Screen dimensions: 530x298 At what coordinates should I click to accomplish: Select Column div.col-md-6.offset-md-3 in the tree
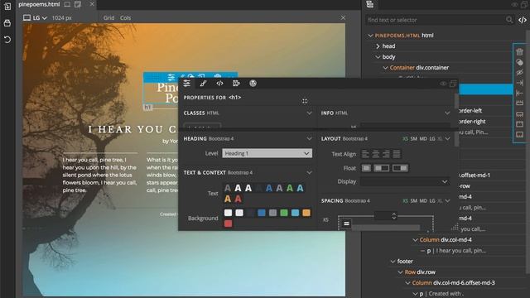[x=453, y=283]
